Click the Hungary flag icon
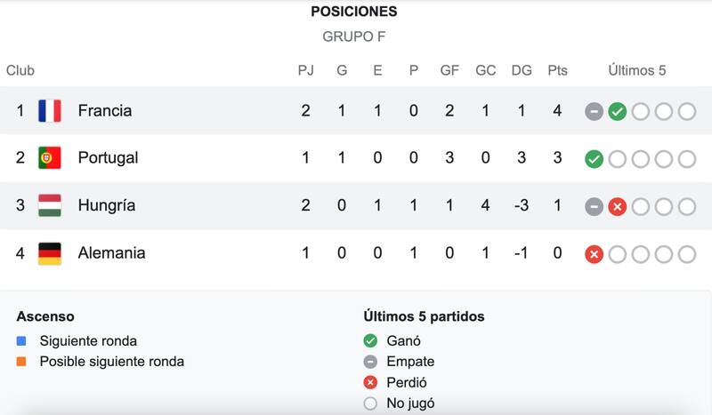Screen dimensions: 712x415 (49, 206)
